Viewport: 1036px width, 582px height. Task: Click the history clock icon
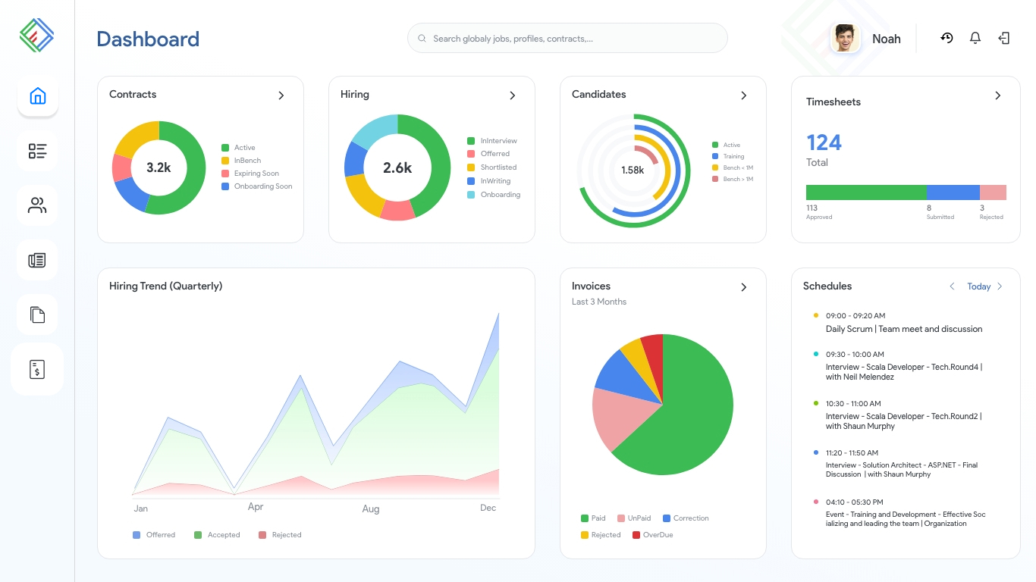(x=947, y=38)
